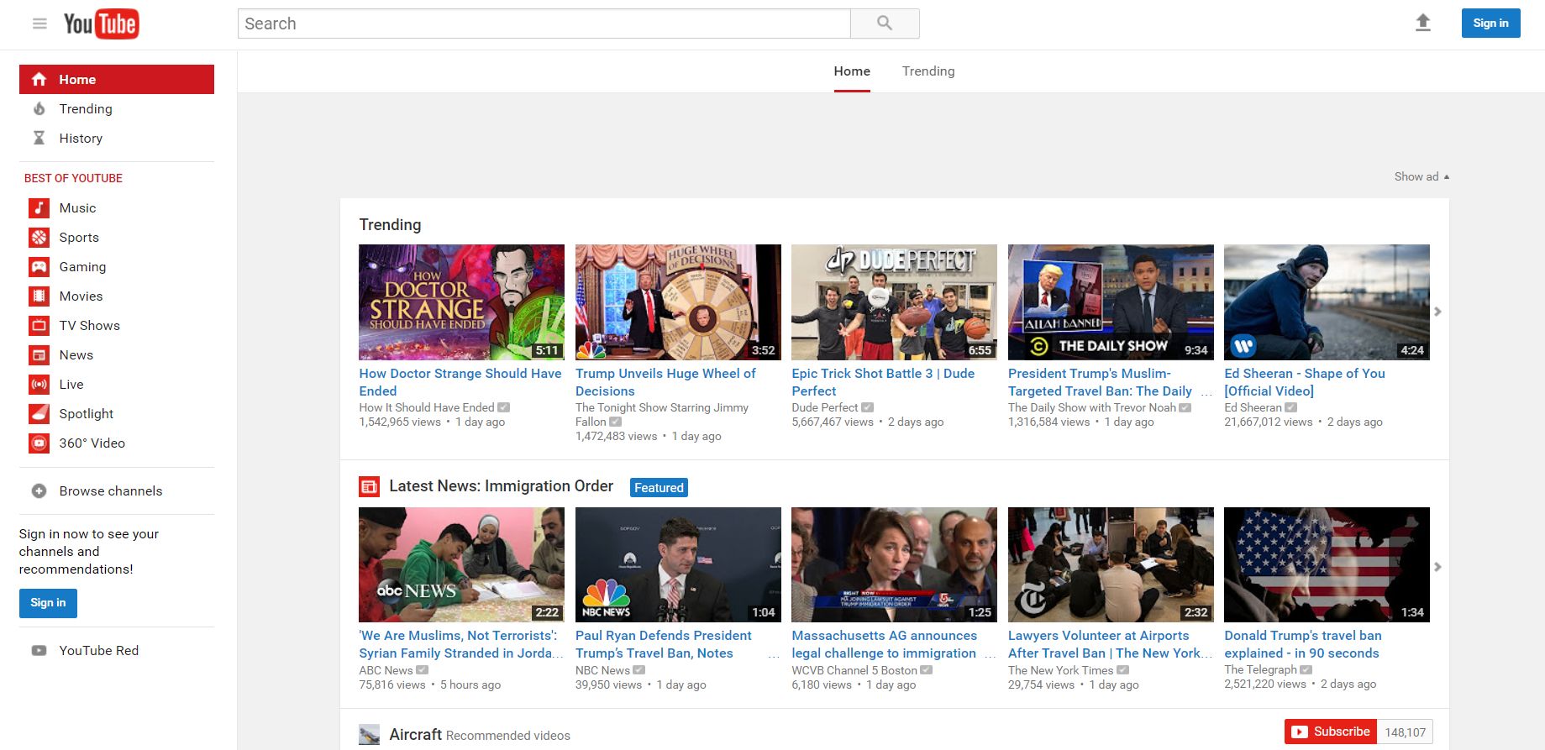
Task: Click the Browse channels plus icon
Action: [x=39, y=491]
